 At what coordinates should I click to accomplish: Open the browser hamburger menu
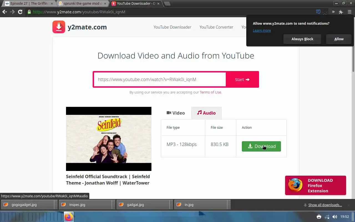click(349, 12)
